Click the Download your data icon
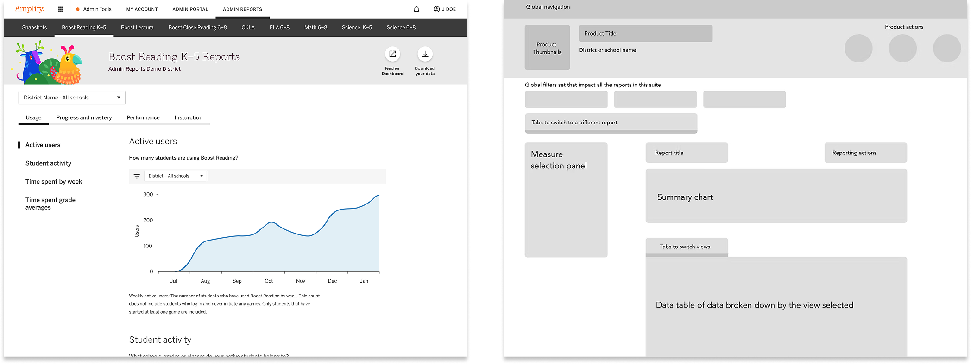The image size is (971, 364). coord(425,54)
